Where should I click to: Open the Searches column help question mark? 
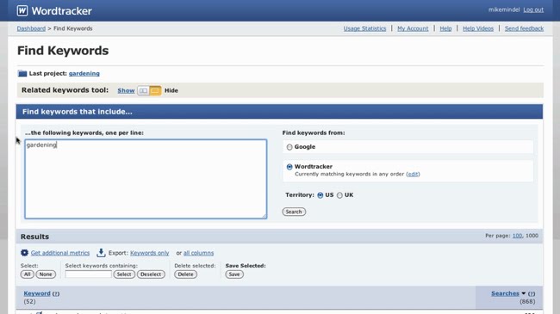point(532,293)
